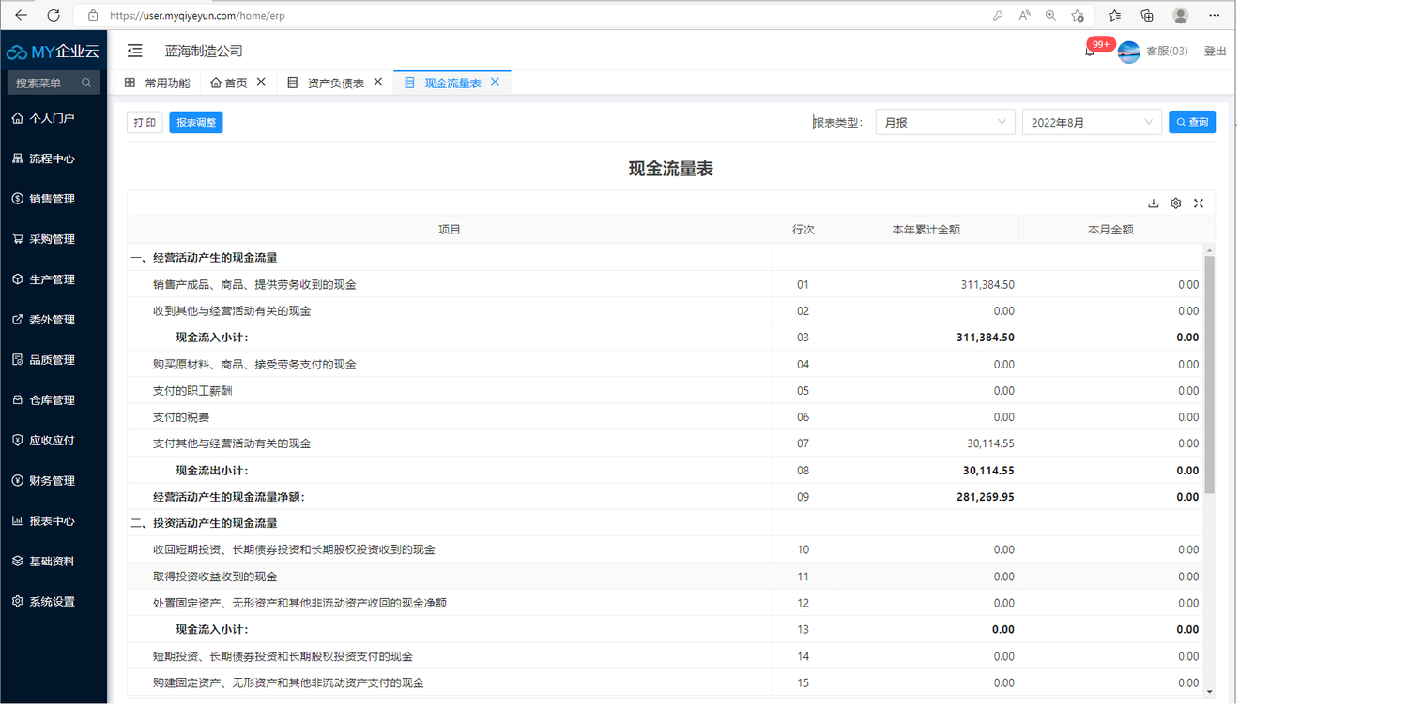Open 仓库管理 in the sidebar
1408x705 pixels.
tap(54, 400)
